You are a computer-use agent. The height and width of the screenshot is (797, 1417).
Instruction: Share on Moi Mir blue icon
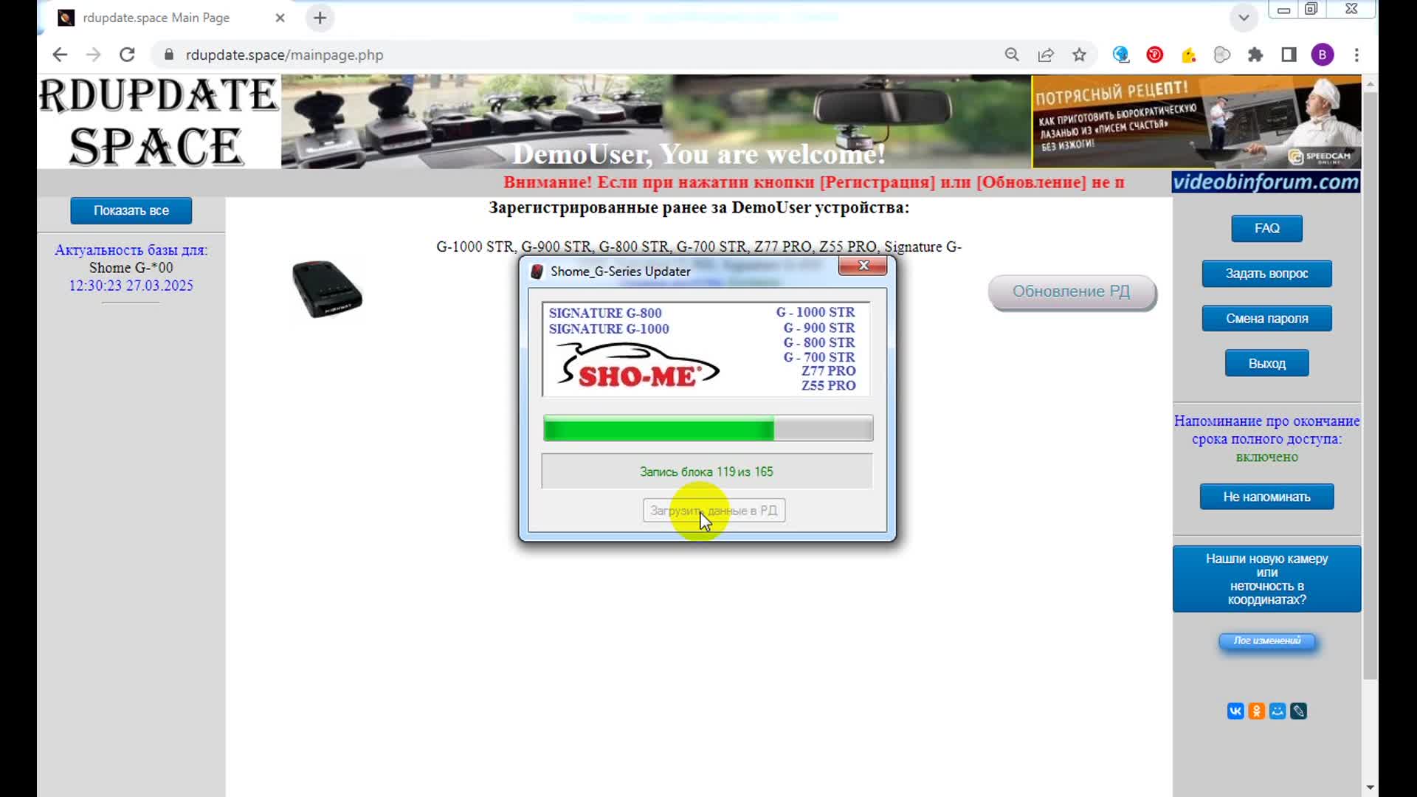click(1278, 711)
